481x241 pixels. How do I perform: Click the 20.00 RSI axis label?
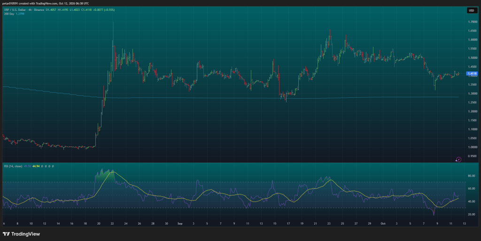[472, 215]
